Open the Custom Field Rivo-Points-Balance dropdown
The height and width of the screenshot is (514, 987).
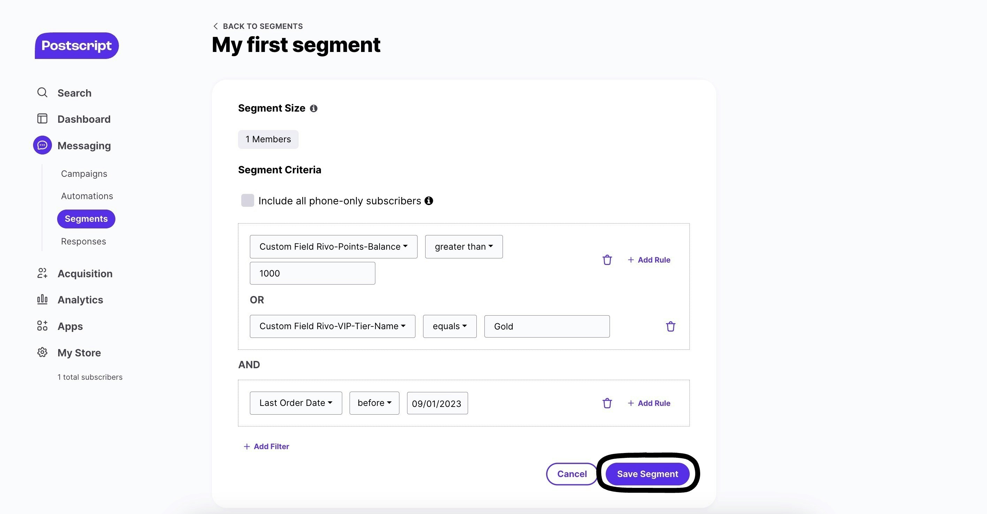[x=333, y=247]
